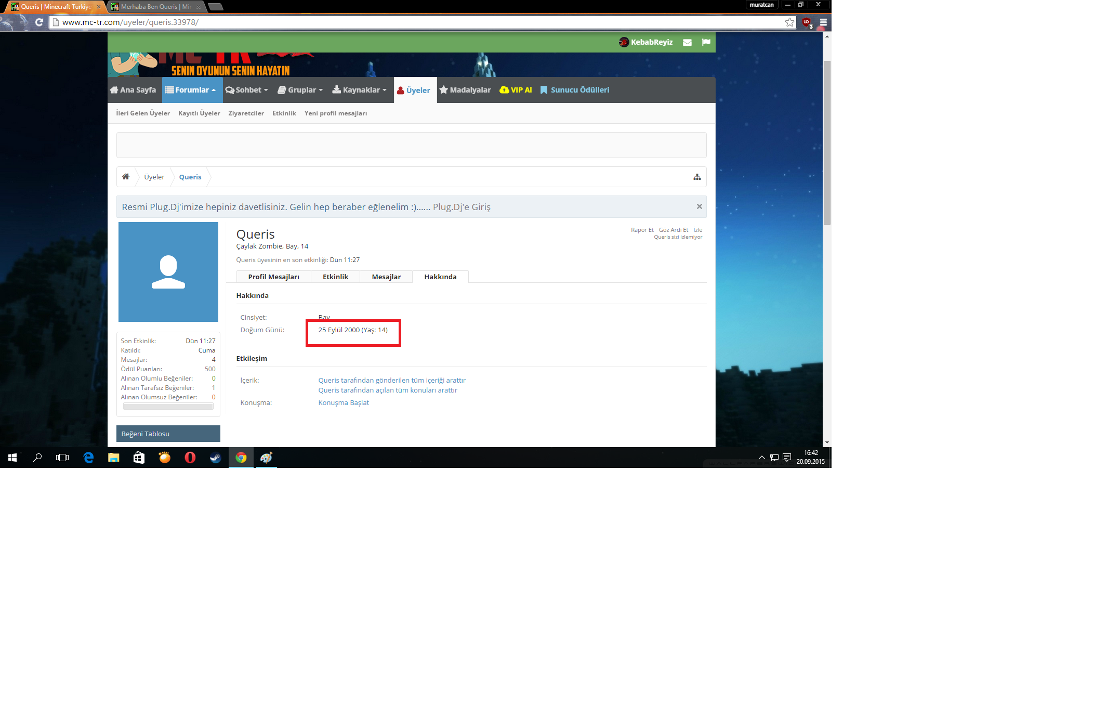Click the Queris profile avatar
1107x704 pixels.
pos(168,272)
